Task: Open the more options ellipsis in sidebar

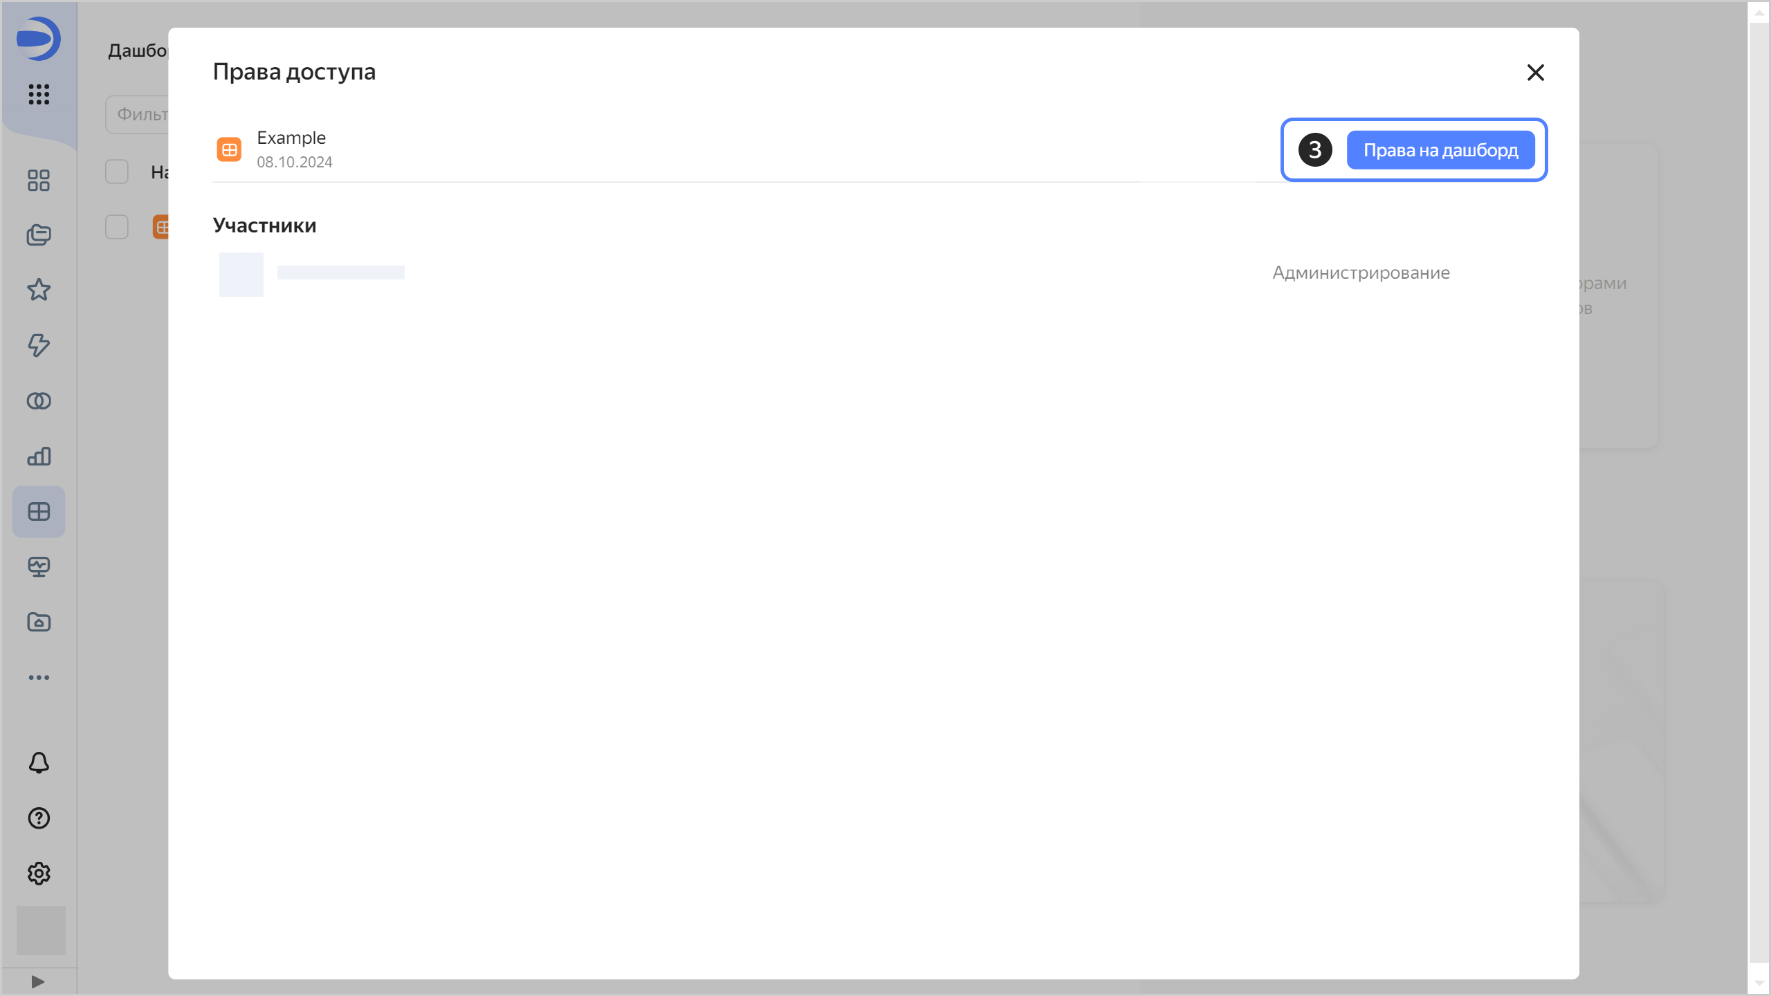Action: click(x=39, y=678)
